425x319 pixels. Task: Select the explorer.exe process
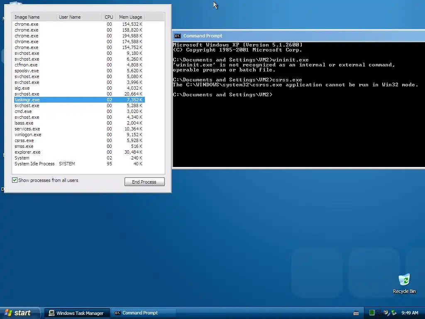(79, 152)
